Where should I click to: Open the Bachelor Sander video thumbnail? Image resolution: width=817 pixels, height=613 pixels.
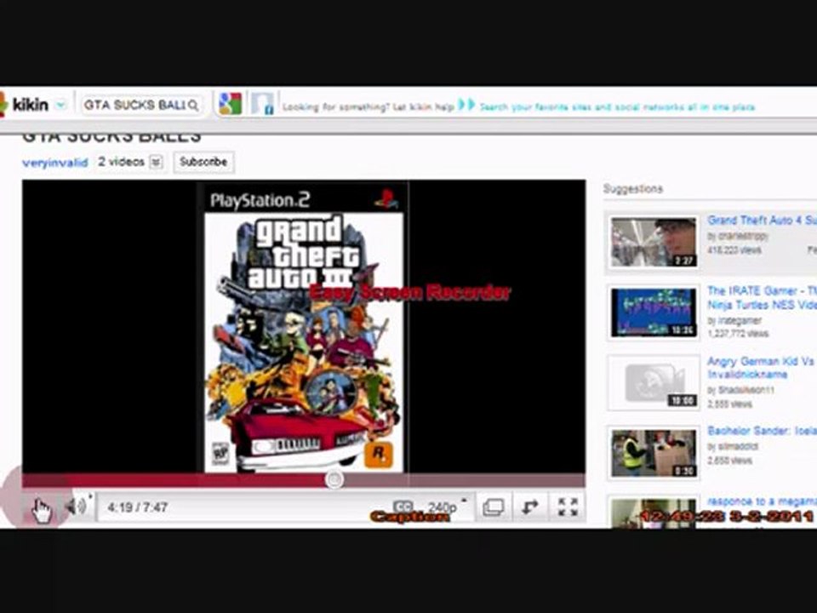(x=654, y=453)
